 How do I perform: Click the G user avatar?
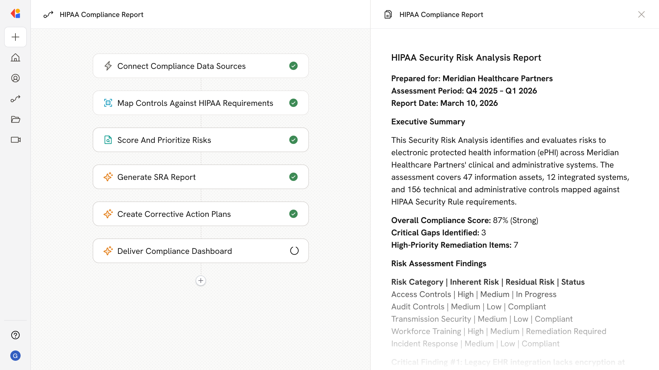[x=15, y=356]
